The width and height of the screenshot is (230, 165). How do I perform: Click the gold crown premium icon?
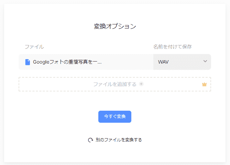pos(204,84)
